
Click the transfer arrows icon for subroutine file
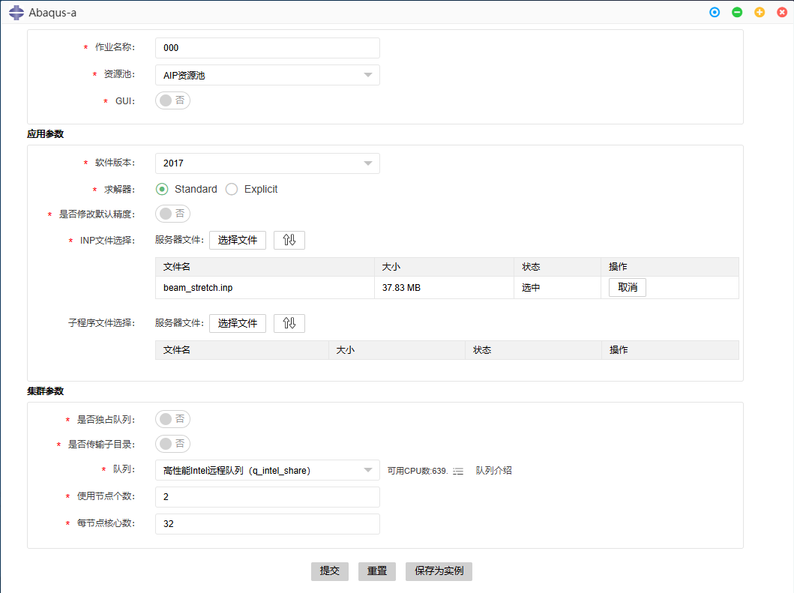[289, 323]
